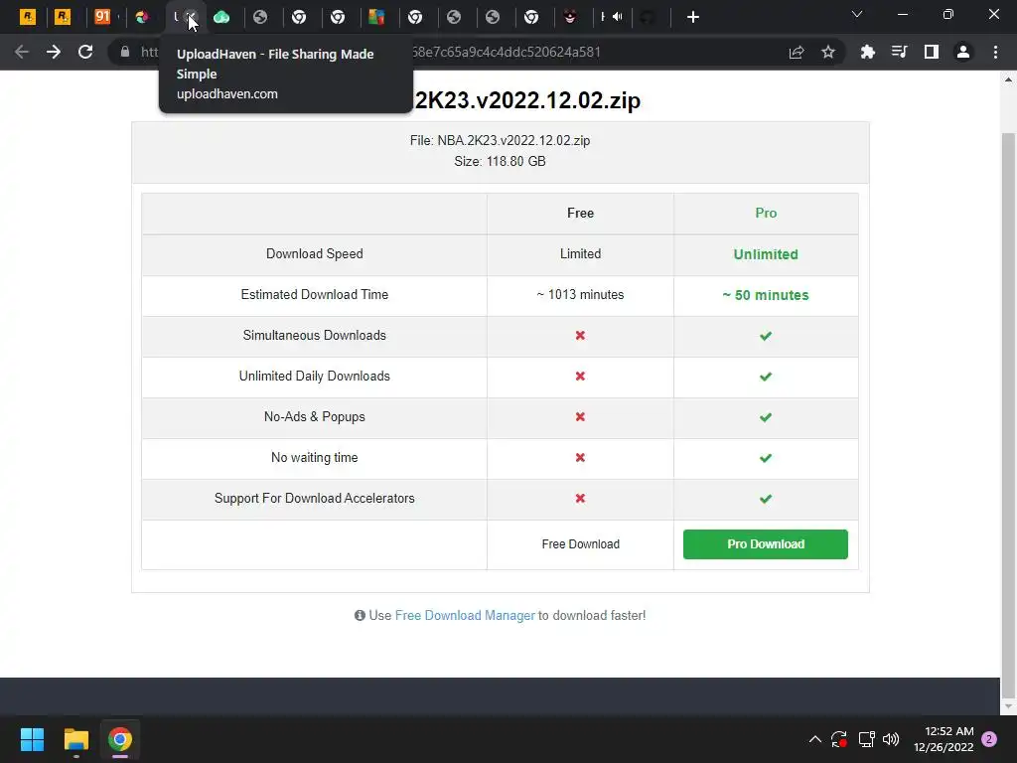The width and height of the screenshot is (1017, 763).
Task: Click the page vertical scrollbar thumb
Action: pyautogui.click(x=1008, y=415)
